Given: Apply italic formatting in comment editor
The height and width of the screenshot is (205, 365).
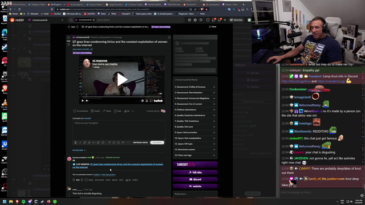Looking at the screenshot, I should 80,142.
